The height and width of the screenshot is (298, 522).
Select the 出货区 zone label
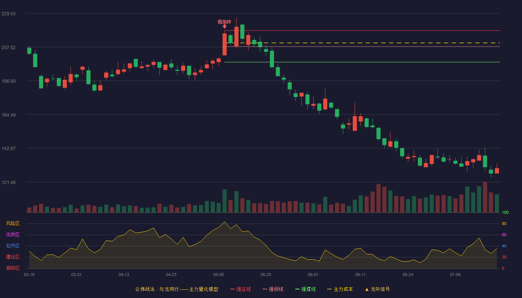(x=13, y=235)
